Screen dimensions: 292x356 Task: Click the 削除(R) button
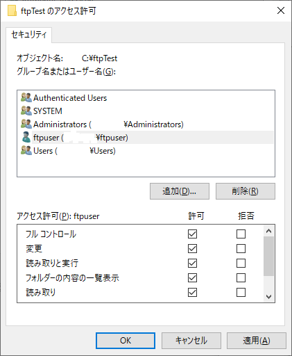tap(246, 191)
